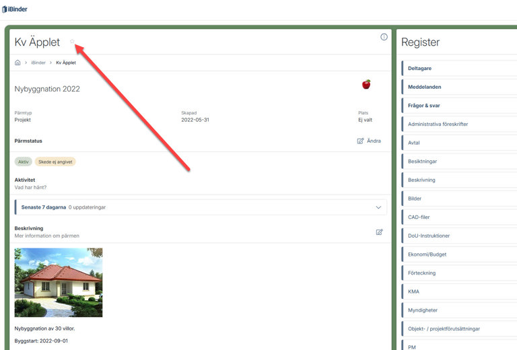Open Meddelanden in the Register
Viewport: 517px width, 350px height.
(x=425, y=87)
